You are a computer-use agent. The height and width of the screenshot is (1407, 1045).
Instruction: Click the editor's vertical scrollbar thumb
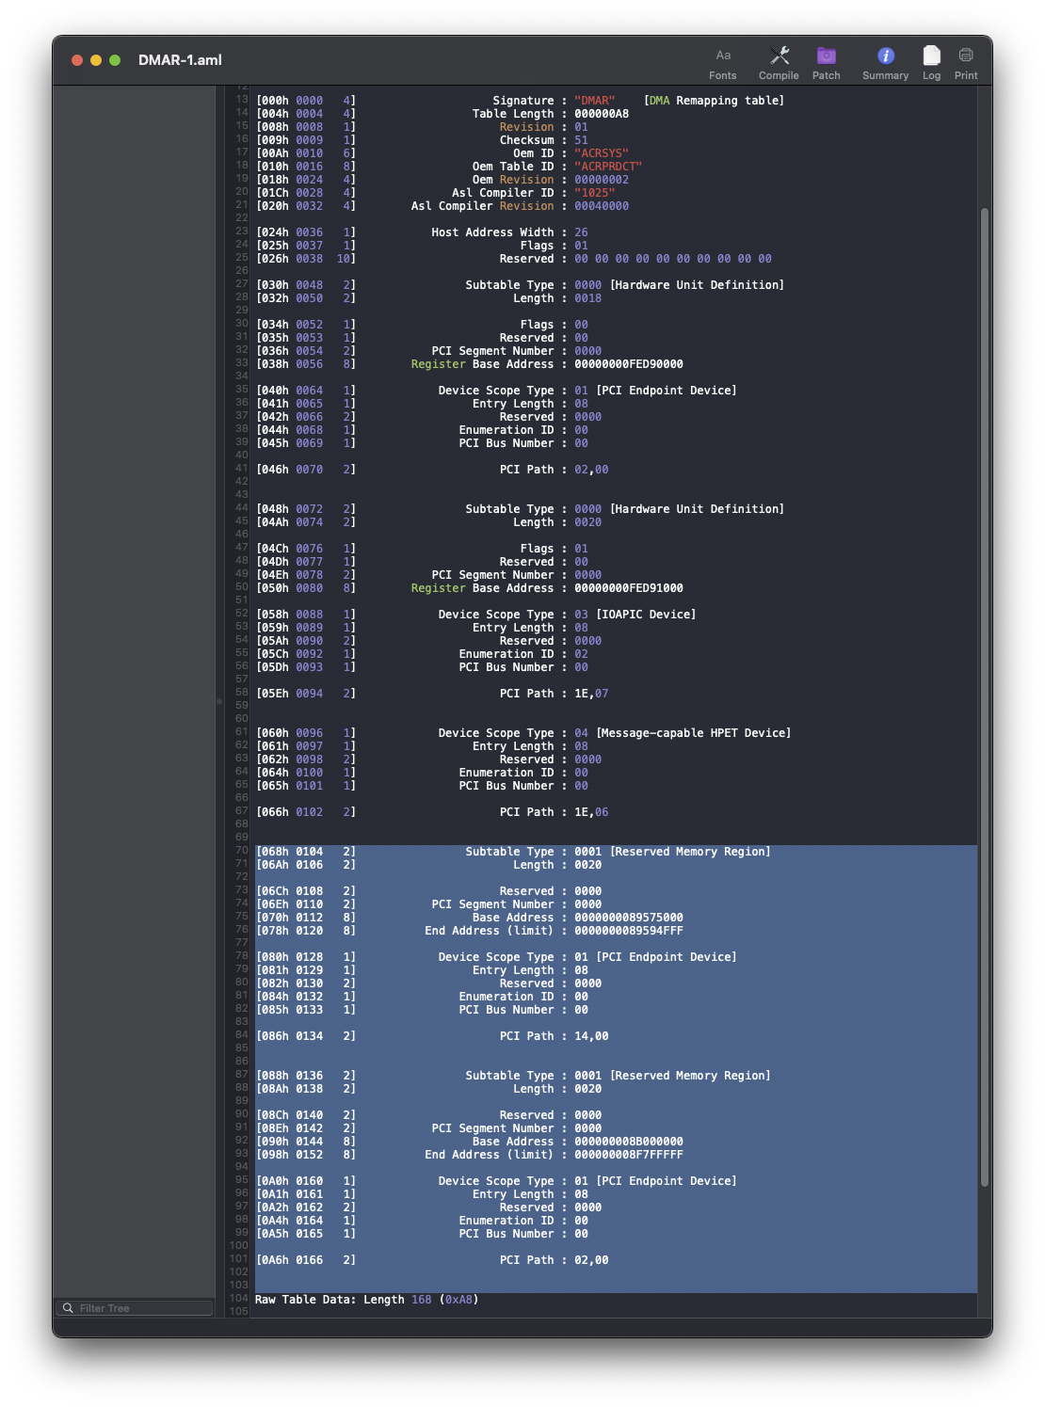click(x=985, y=696)
